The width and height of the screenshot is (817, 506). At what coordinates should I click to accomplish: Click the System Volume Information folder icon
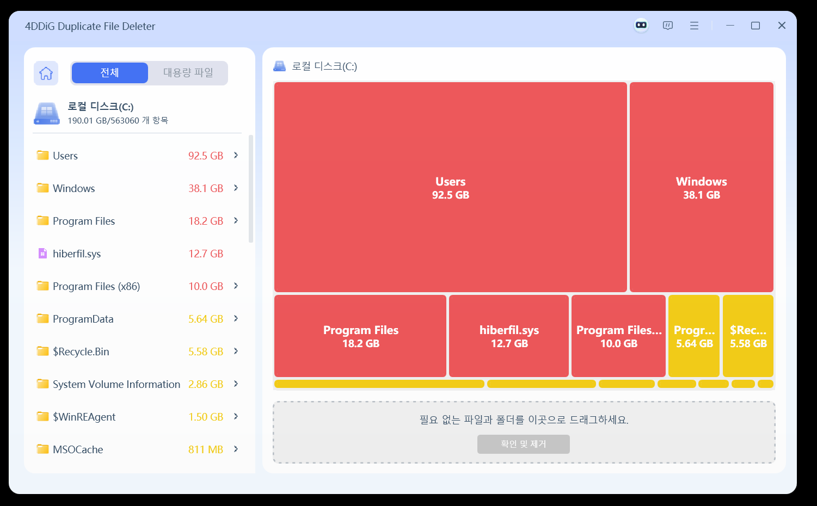click(x=43, y=384)
